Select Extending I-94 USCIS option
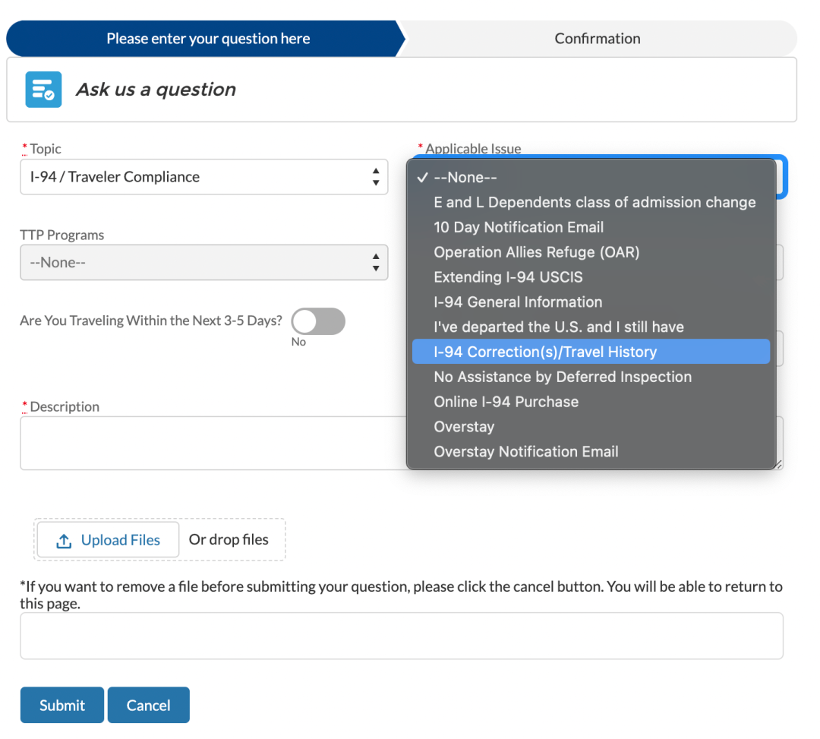The height and width of the screenshot is (739, 820). (508, 277)
